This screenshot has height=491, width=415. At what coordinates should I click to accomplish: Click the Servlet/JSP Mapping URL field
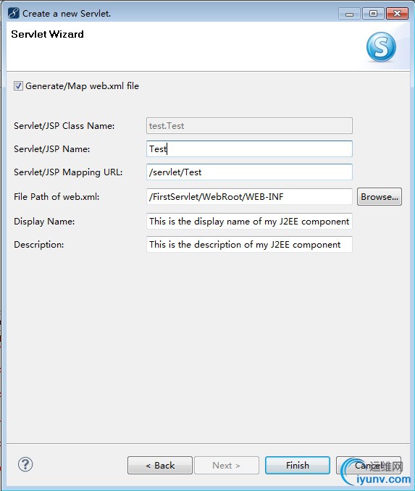coord(249,172)
